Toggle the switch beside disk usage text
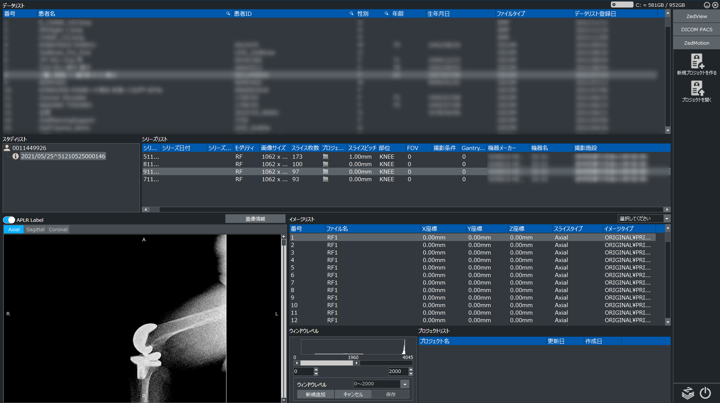This screenshot has height=403, width=720. click(x=622, y=5)
